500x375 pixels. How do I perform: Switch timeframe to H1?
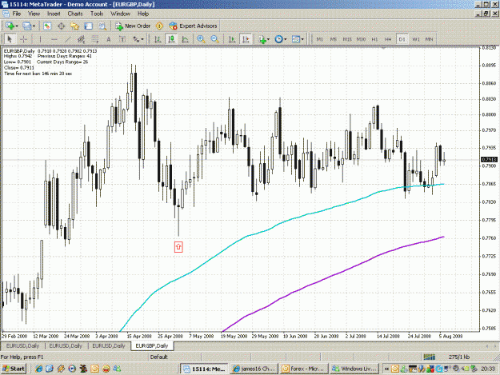point(374,39)
